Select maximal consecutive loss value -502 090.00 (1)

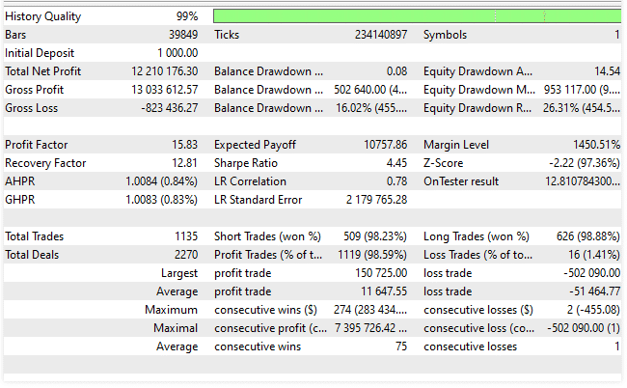tap(584, 328)
